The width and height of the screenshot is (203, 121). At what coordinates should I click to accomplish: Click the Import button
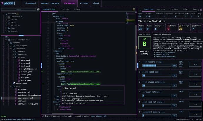[x=18, y=9]
